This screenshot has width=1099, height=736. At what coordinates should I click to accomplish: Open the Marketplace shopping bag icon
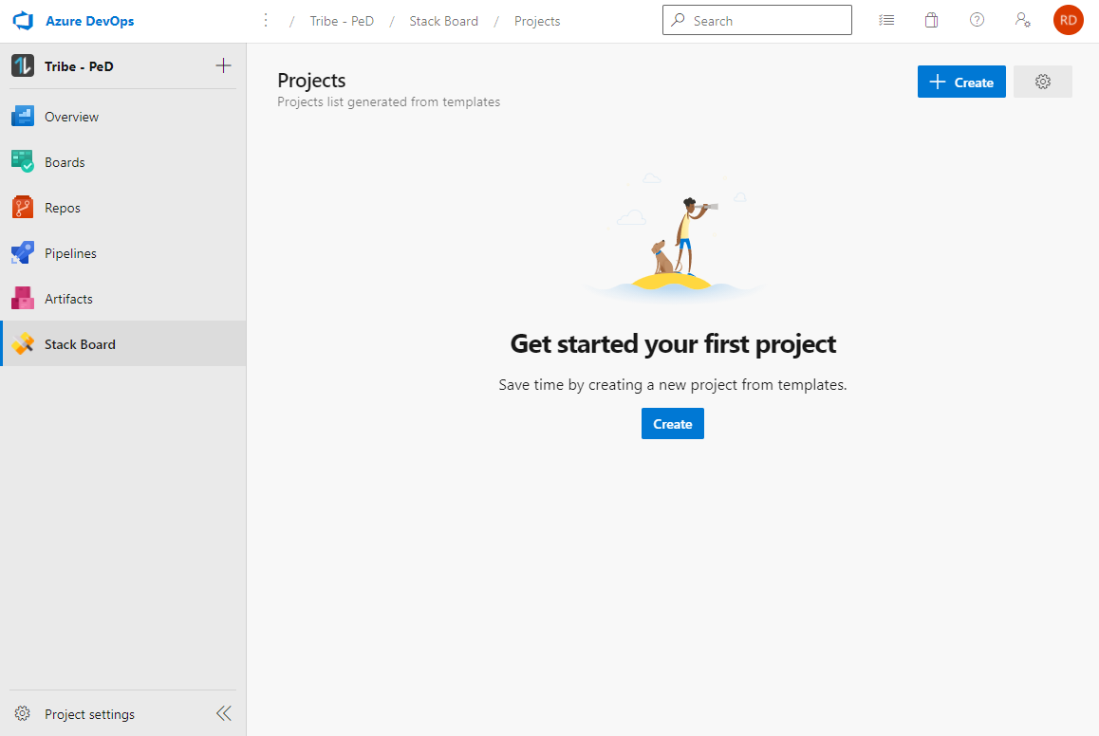pyautogui.click(x=931, y=20)
